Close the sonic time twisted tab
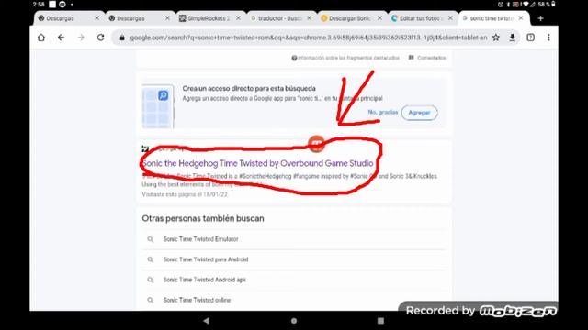Screen dimensions: 588x330 [x=521, y=18]
